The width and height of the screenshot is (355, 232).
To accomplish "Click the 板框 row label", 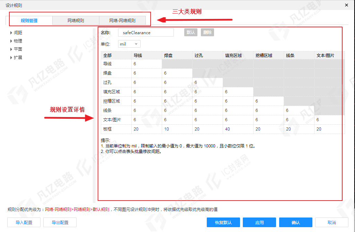I will click(116, 129).
